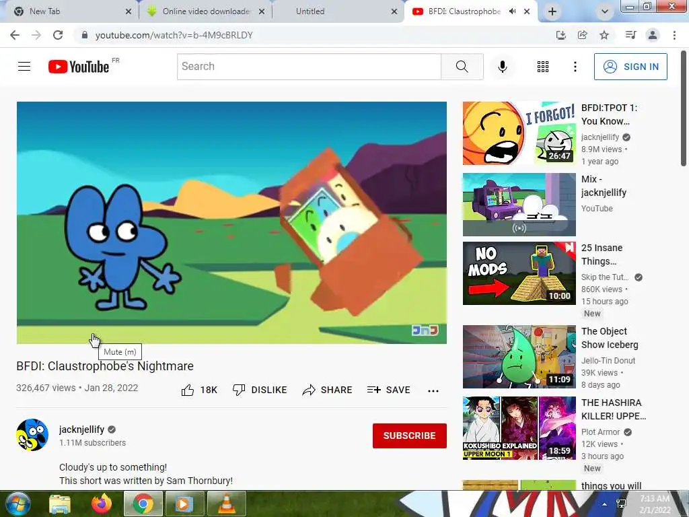Open jacknjellify channel avatar
The height and width of the screenshot is (517, 689).
click(x=32, y=435)
